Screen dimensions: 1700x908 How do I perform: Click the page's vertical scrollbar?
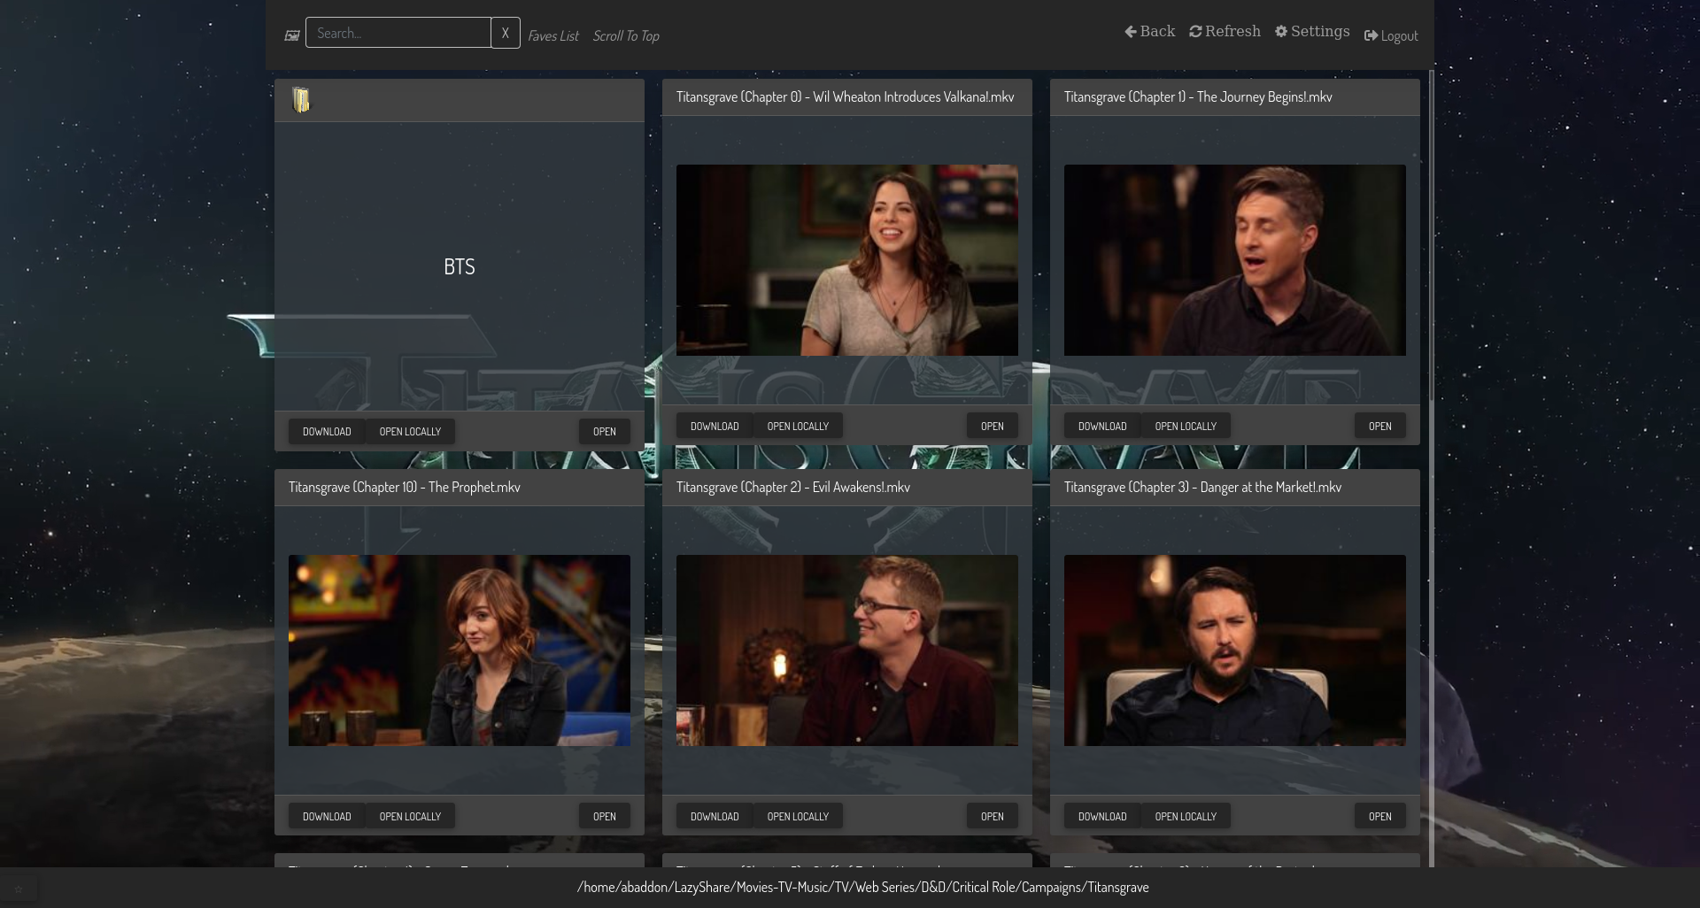pyautogui.click(x=1431, y=235)
